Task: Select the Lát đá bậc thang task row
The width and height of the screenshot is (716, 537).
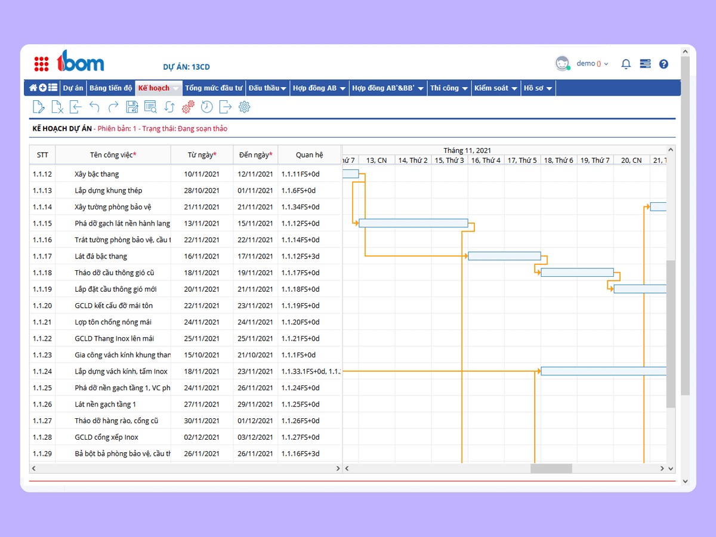Action: [185, 256]
